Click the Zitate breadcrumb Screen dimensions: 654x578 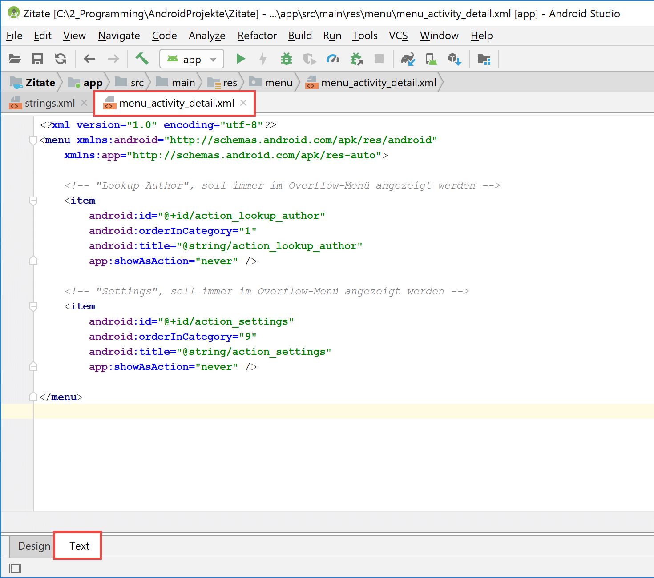click(33, 83)
